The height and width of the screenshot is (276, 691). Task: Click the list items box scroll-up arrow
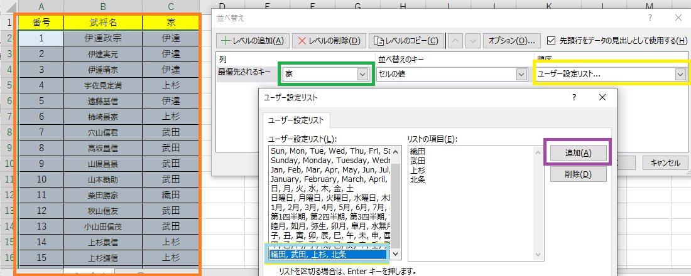[537, 152]
